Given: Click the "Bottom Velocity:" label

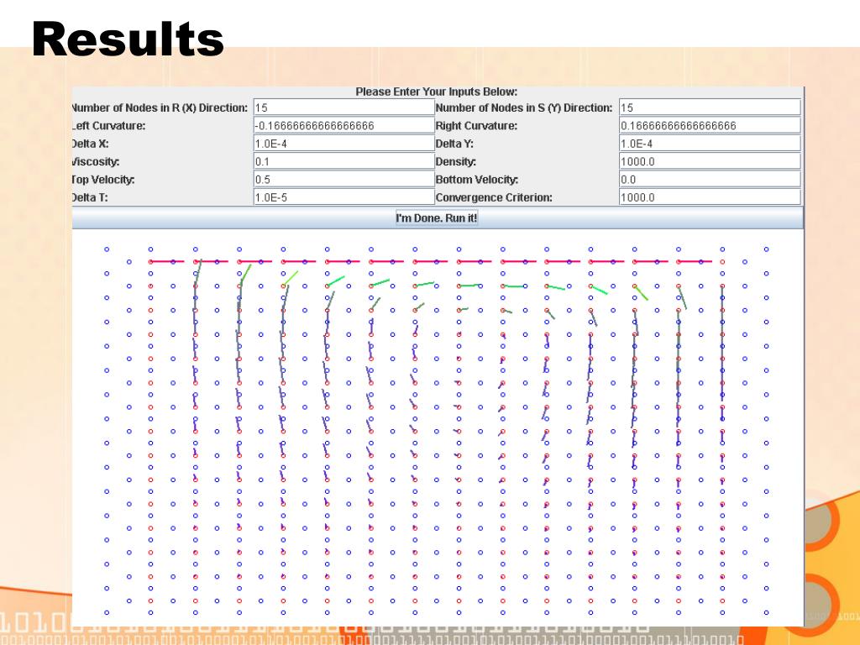Looking at the screenshot, I should click(x=477, y=180).
